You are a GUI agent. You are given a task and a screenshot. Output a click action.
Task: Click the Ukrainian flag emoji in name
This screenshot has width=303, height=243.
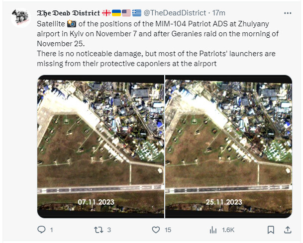[x=116, y=13]
